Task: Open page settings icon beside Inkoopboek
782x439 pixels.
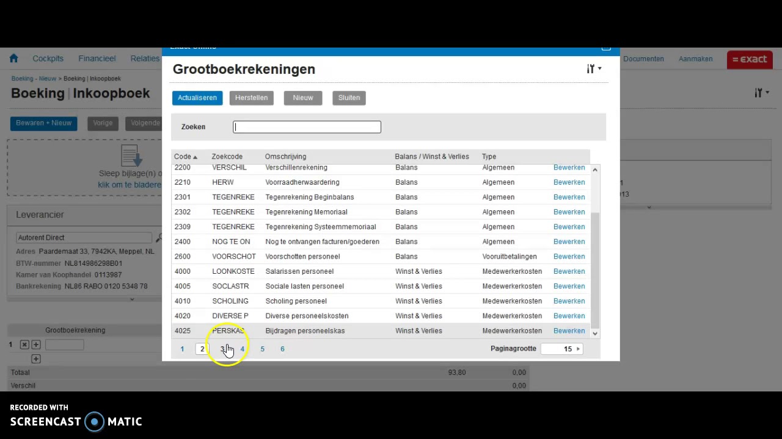Action: [x=761, y=93]
